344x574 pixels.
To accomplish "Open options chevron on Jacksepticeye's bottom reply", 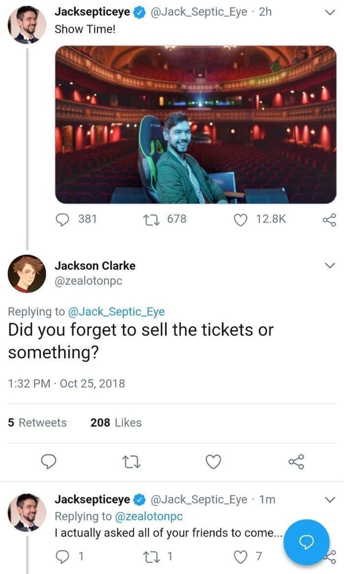I will coord(330,500).
